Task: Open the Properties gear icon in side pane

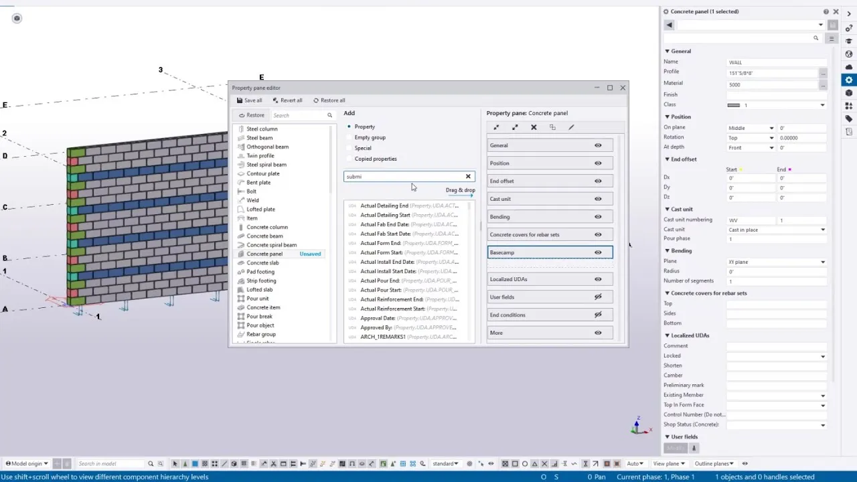Action: point(849,80)
